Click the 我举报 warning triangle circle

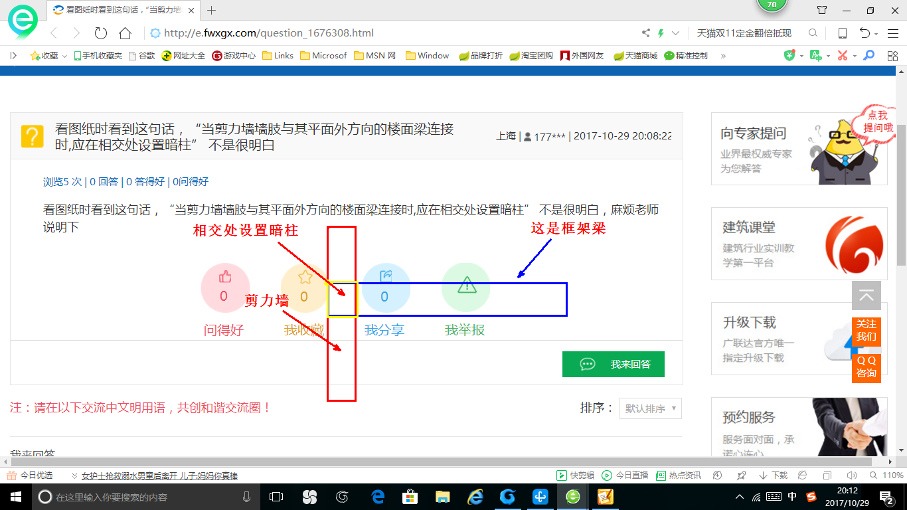[465, 288]
